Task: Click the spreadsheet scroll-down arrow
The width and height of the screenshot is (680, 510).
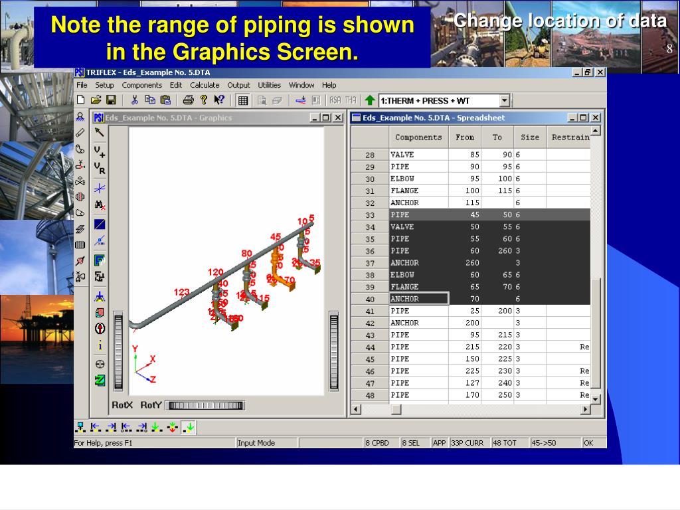Action: (596, 398)
